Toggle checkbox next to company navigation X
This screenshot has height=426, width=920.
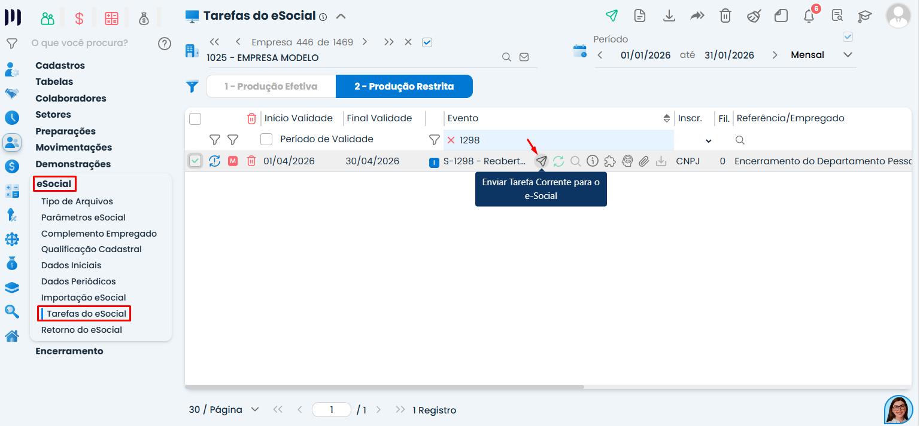point(427,42)
